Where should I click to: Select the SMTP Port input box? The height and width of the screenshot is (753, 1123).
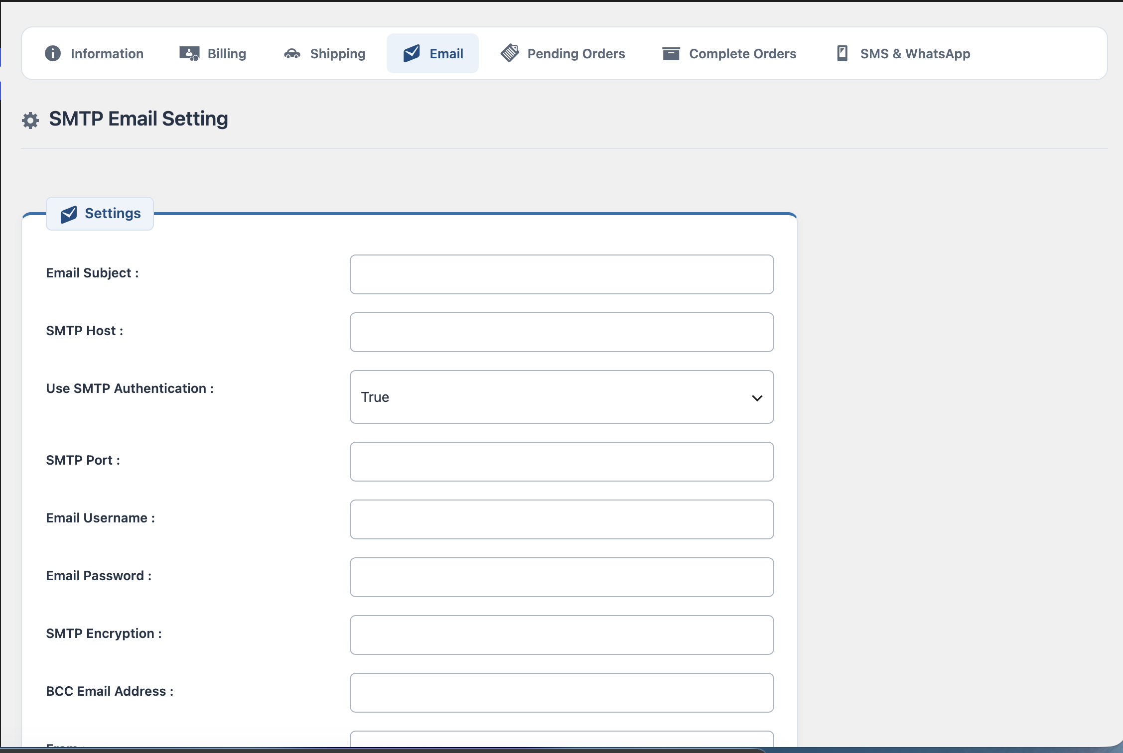click(561, 462)
